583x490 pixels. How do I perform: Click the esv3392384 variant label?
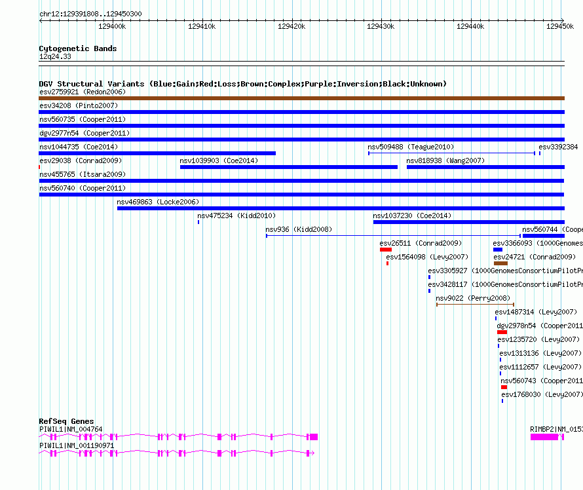558,147
